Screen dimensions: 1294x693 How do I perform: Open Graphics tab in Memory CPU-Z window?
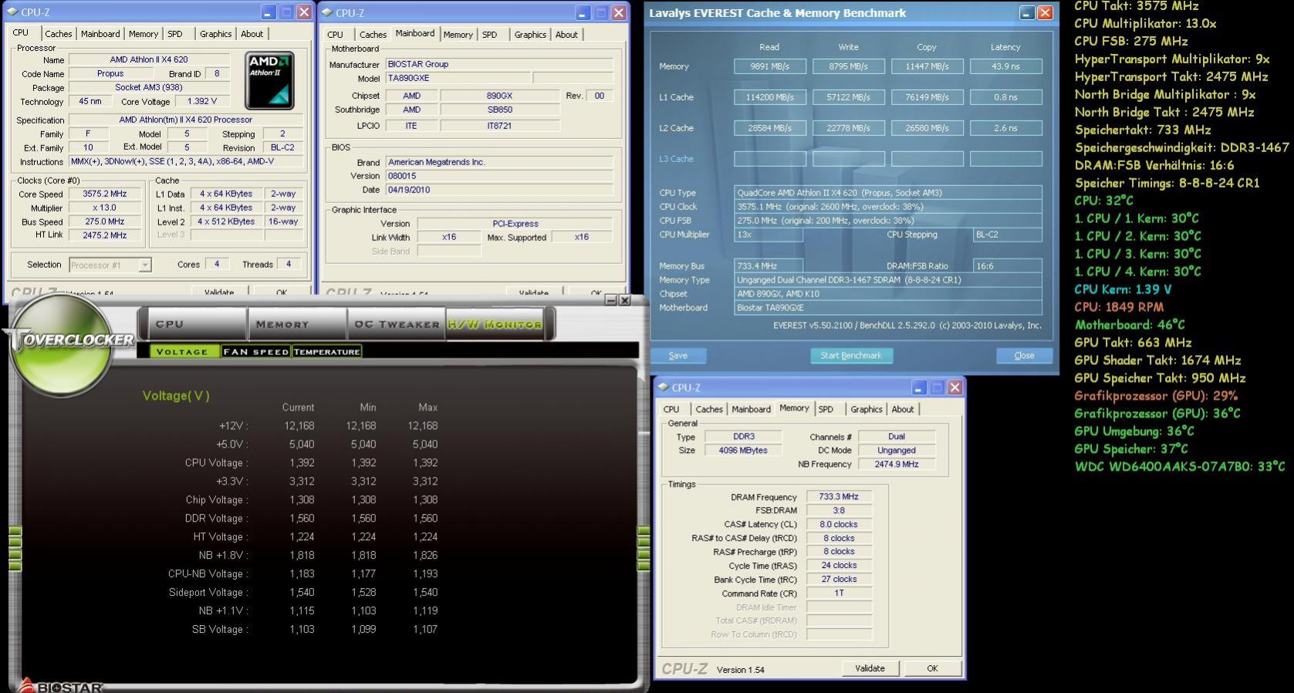(867, 410)
